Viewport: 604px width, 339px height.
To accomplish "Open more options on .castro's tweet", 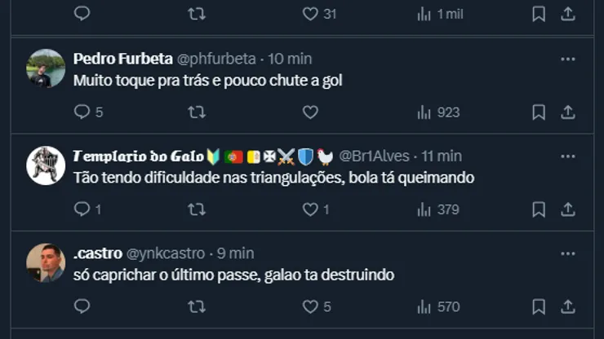I will [x=568, y=253].
